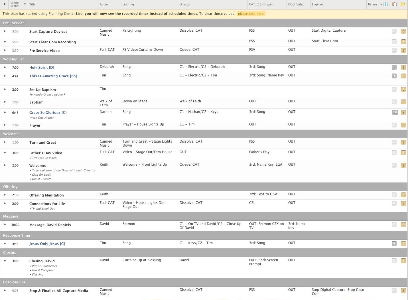Open notes badge for Stop & Finalize row
Image resolution: width=408 pixels, height=300 pixels.
point(403,290)
